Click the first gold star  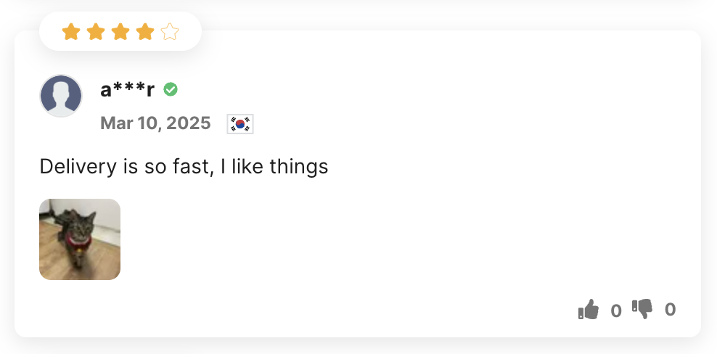click(x=71, y=32)
